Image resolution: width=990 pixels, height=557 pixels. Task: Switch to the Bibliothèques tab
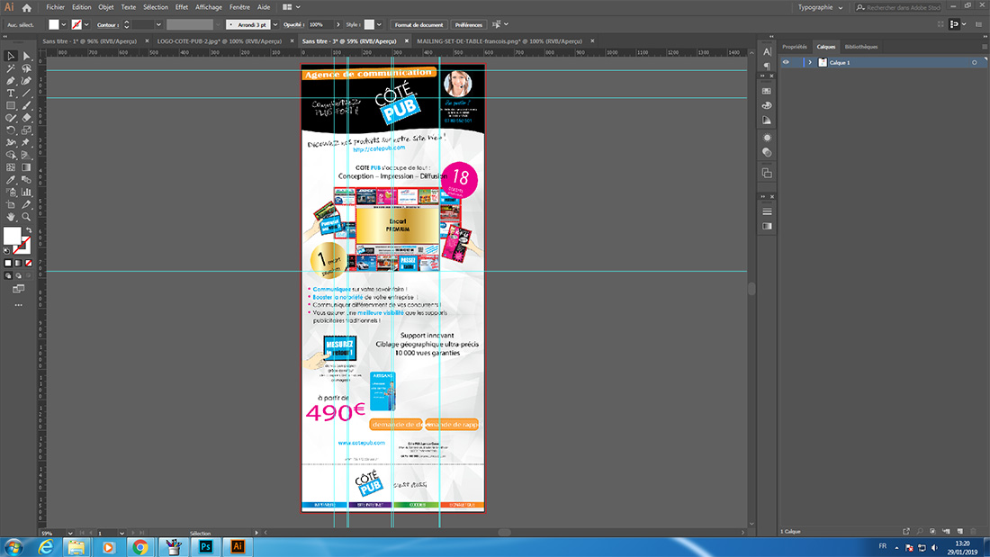(861, 47)
